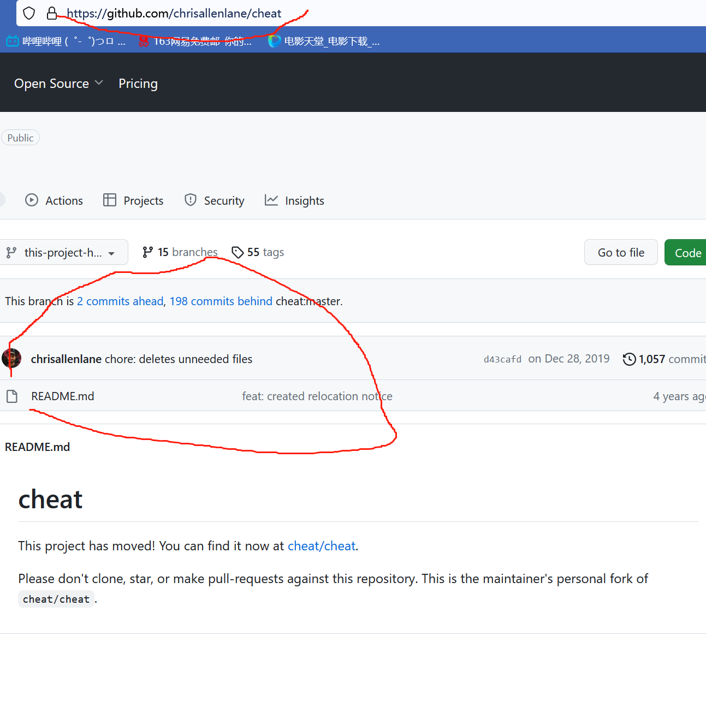Screen dimensions: 706x701
Task: Click the Insights graph icon
Action: click(271, 200)
